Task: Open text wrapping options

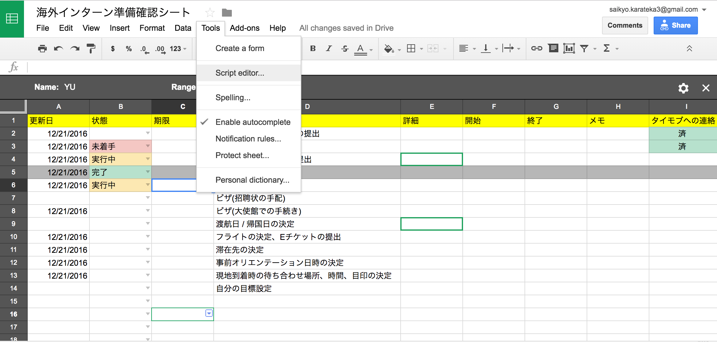Action: 508,48
